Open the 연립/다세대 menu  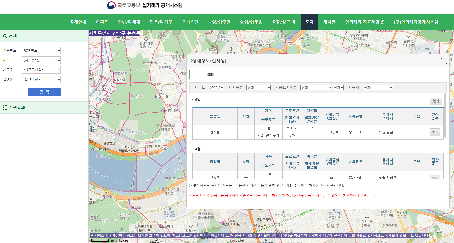[x=129, y=22]
